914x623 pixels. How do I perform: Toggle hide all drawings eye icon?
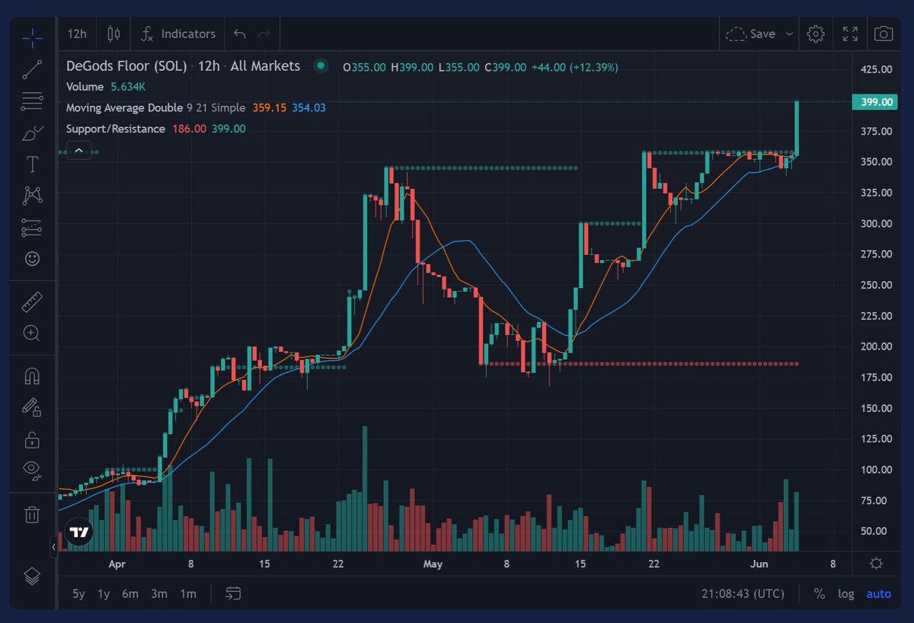(32, 471)
